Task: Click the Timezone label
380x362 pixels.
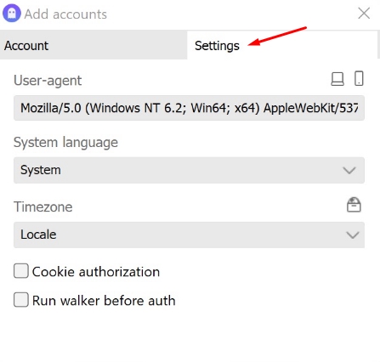Action: point(43,206)
